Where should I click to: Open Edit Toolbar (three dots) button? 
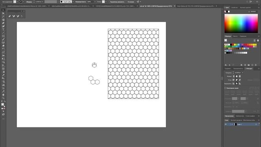point(3,119)
